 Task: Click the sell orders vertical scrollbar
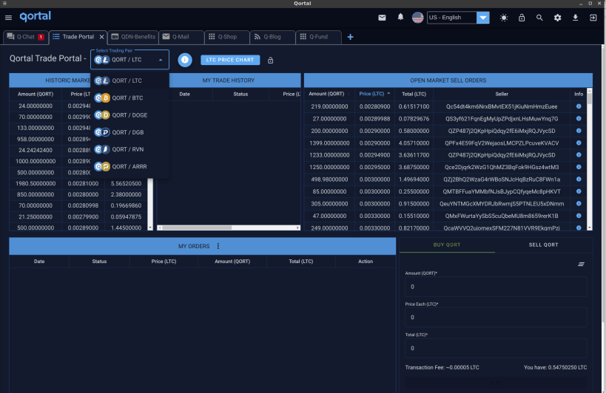pyautogui.click(x=590, y=160)
